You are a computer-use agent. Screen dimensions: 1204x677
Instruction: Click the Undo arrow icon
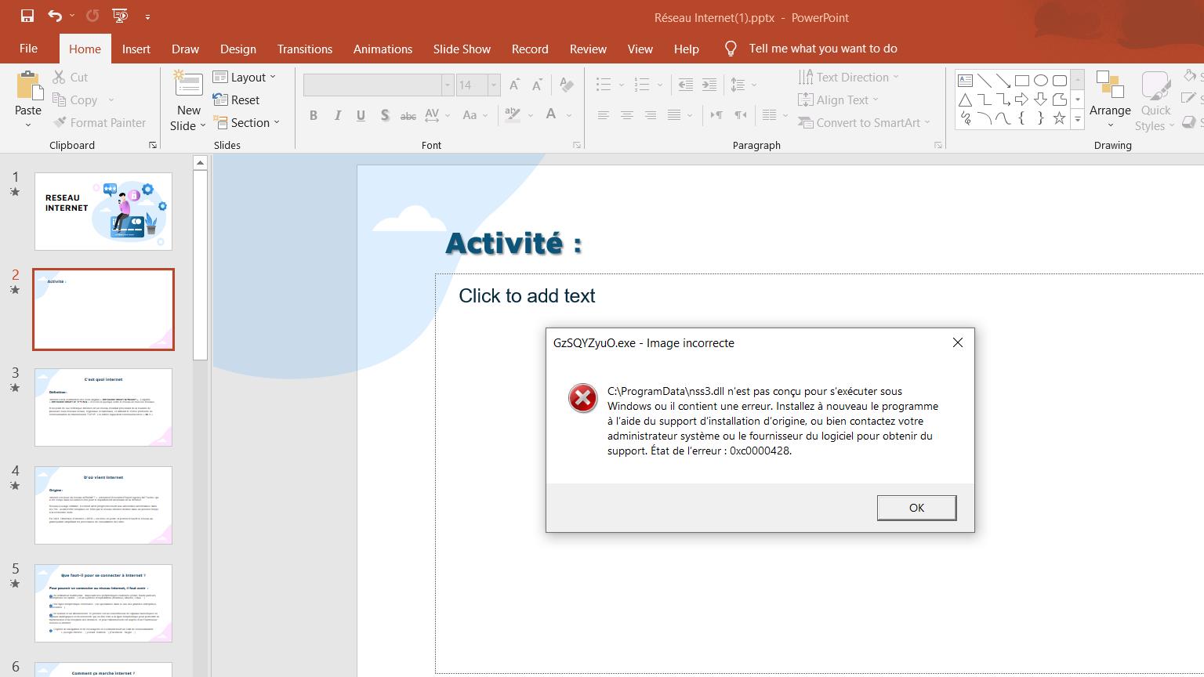[54, 16]
